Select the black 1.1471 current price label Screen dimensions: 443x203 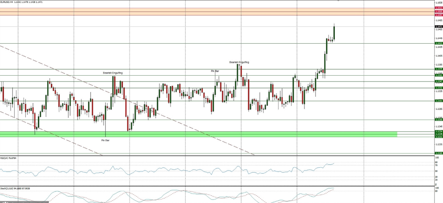click(439, 26)
